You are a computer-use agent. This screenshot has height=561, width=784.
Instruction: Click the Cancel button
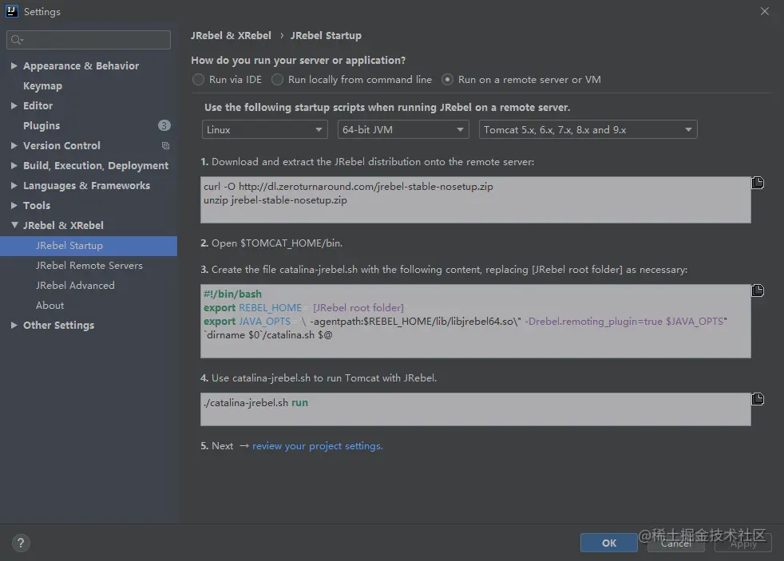point(675,543)
